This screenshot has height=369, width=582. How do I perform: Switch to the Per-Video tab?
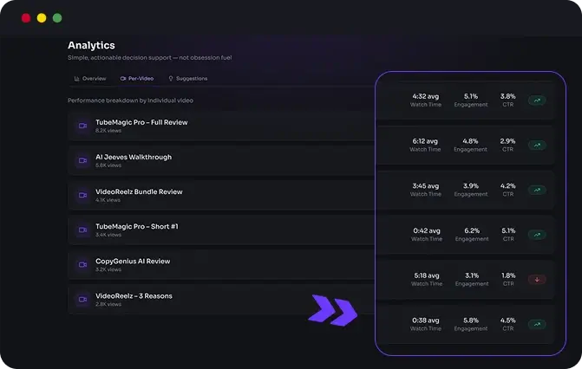click(137, 79)
